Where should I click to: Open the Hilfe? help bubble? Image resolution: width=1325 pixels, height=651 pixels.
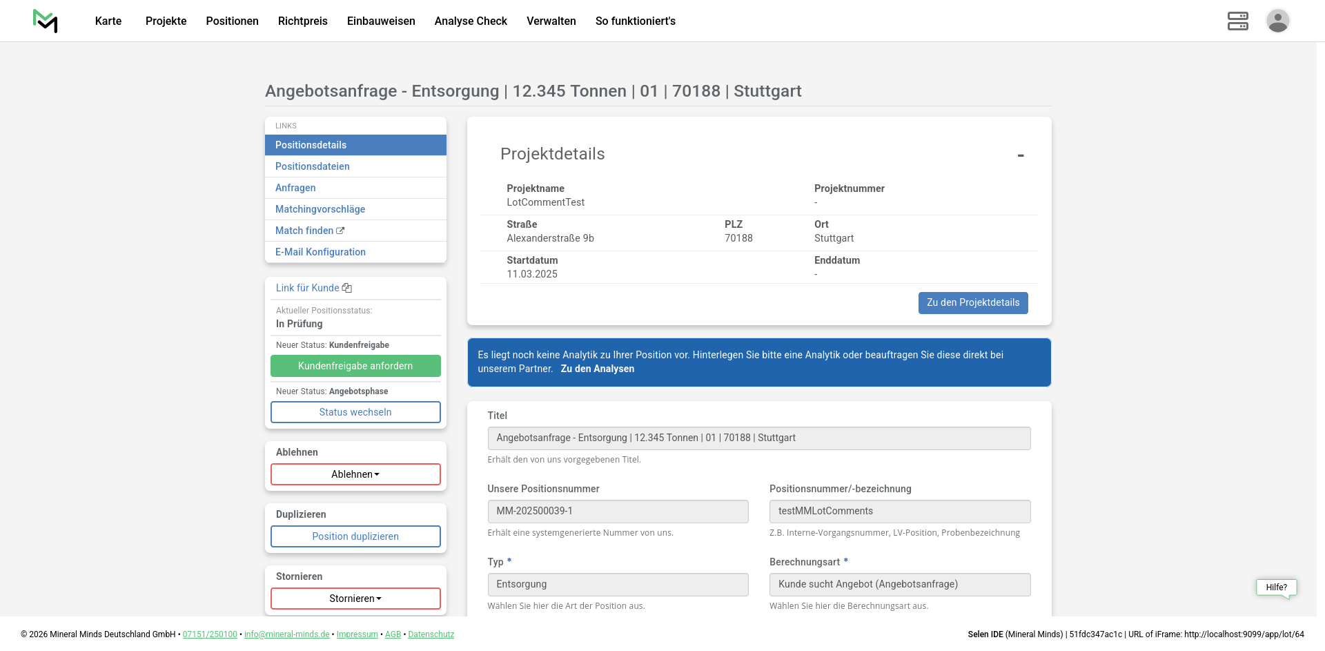tap(1276, 587)
